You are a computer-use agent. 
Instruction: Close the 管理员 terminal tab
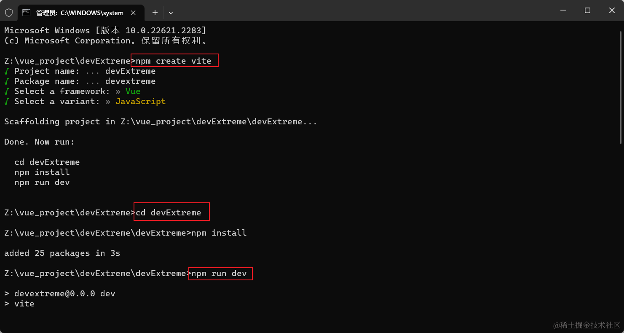133,13
